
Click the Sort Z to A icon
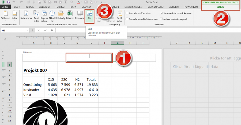(34, 2)
